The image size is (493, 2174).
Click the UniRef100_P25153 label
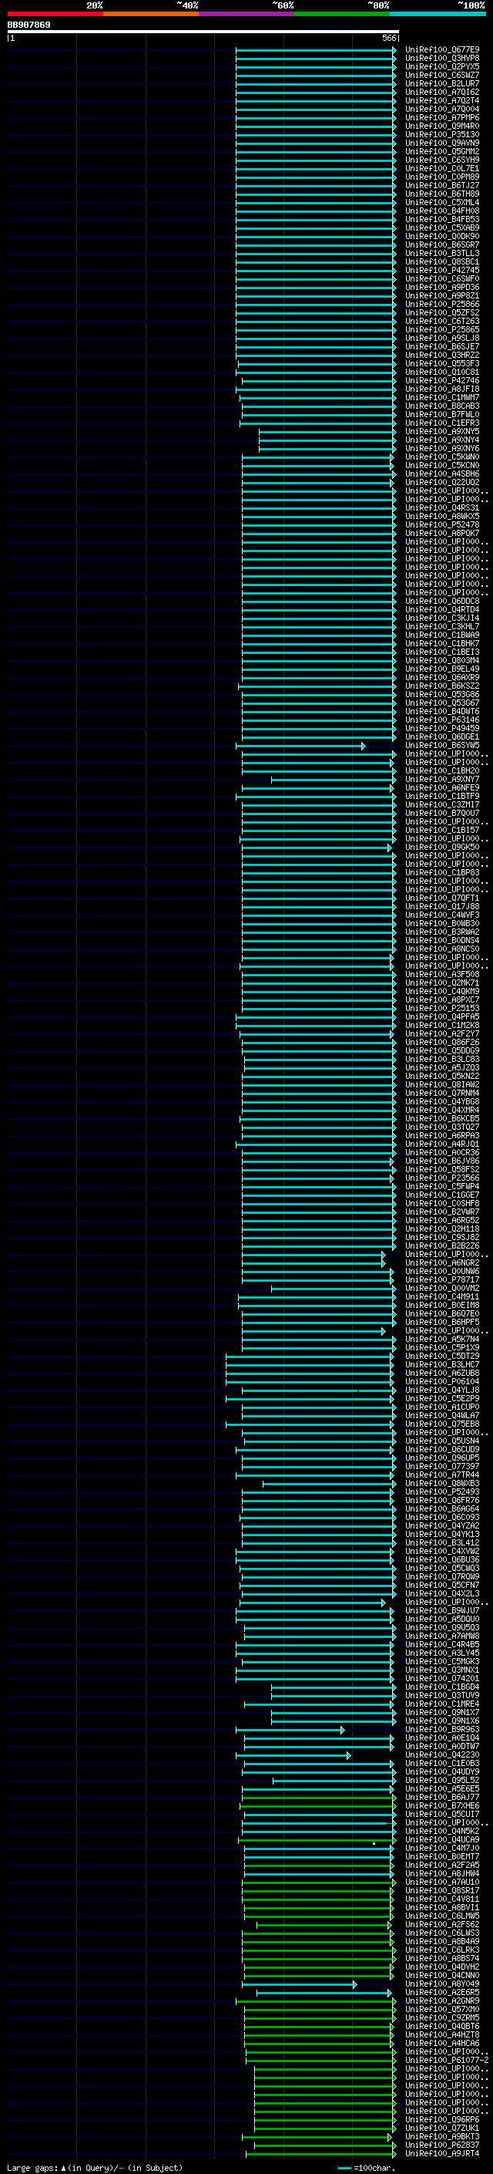pos(442,1008)
